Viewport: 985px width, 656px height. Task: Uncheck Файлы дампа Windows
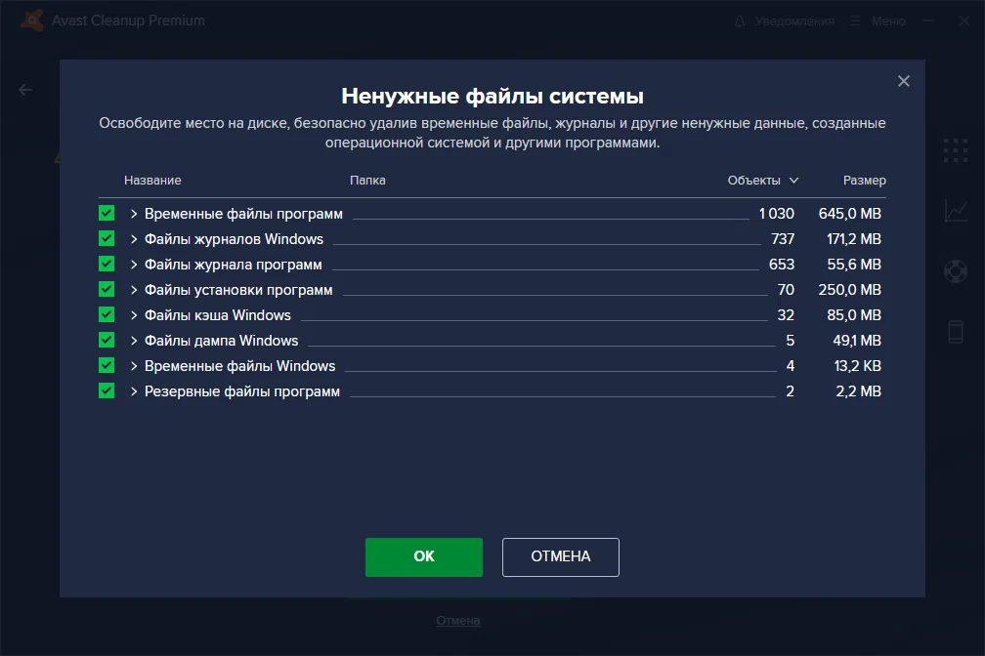click(107, 340)
